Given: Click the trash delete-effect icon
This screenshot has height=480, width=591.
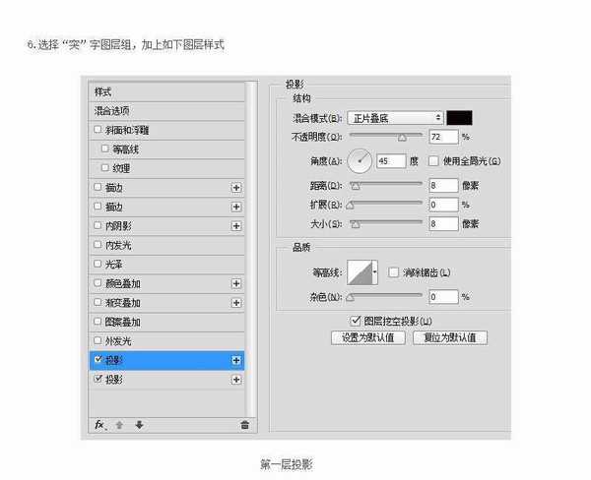Looking at the screenshot, I should tap(244, 425).
